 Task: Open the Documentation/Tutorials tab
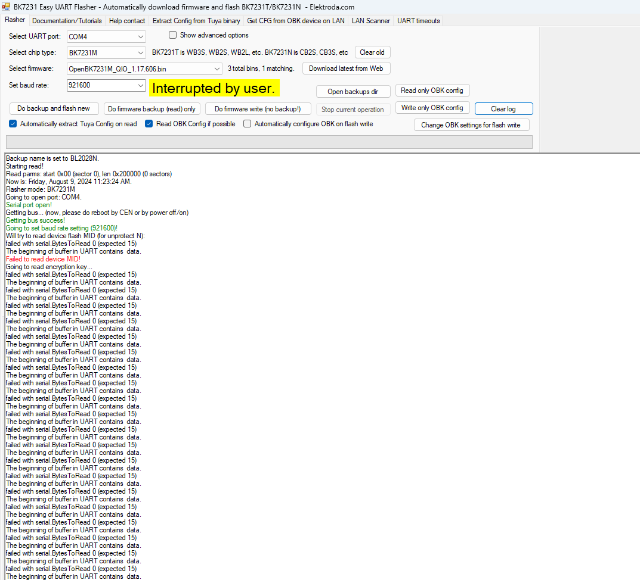click(67, 21)
